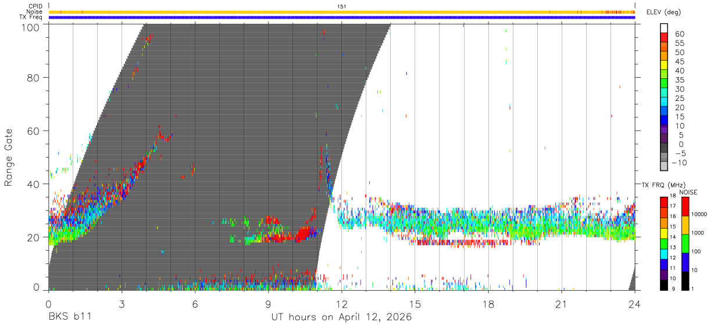Screen dimensions: 714x329
Task: Click the 9 tick on the UT hours axis
Action: point(268,303)
